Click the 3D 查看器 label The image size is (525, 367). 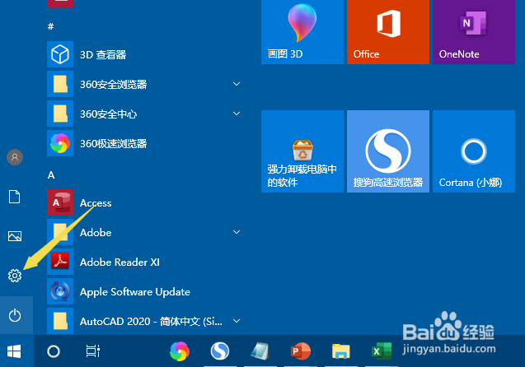[103, 54]
